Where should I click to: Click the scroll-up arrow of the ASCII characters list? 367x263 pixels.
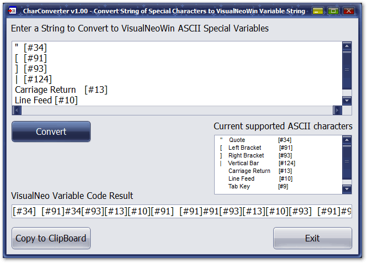click(347, 140)
